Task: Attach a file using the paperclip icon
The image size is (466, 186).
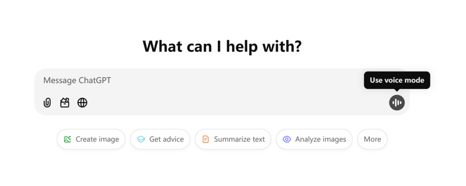Action: tap(47, 103)
